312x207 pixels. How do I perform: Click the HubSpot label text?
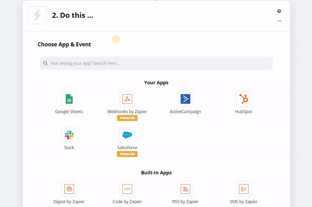(243, 112)
